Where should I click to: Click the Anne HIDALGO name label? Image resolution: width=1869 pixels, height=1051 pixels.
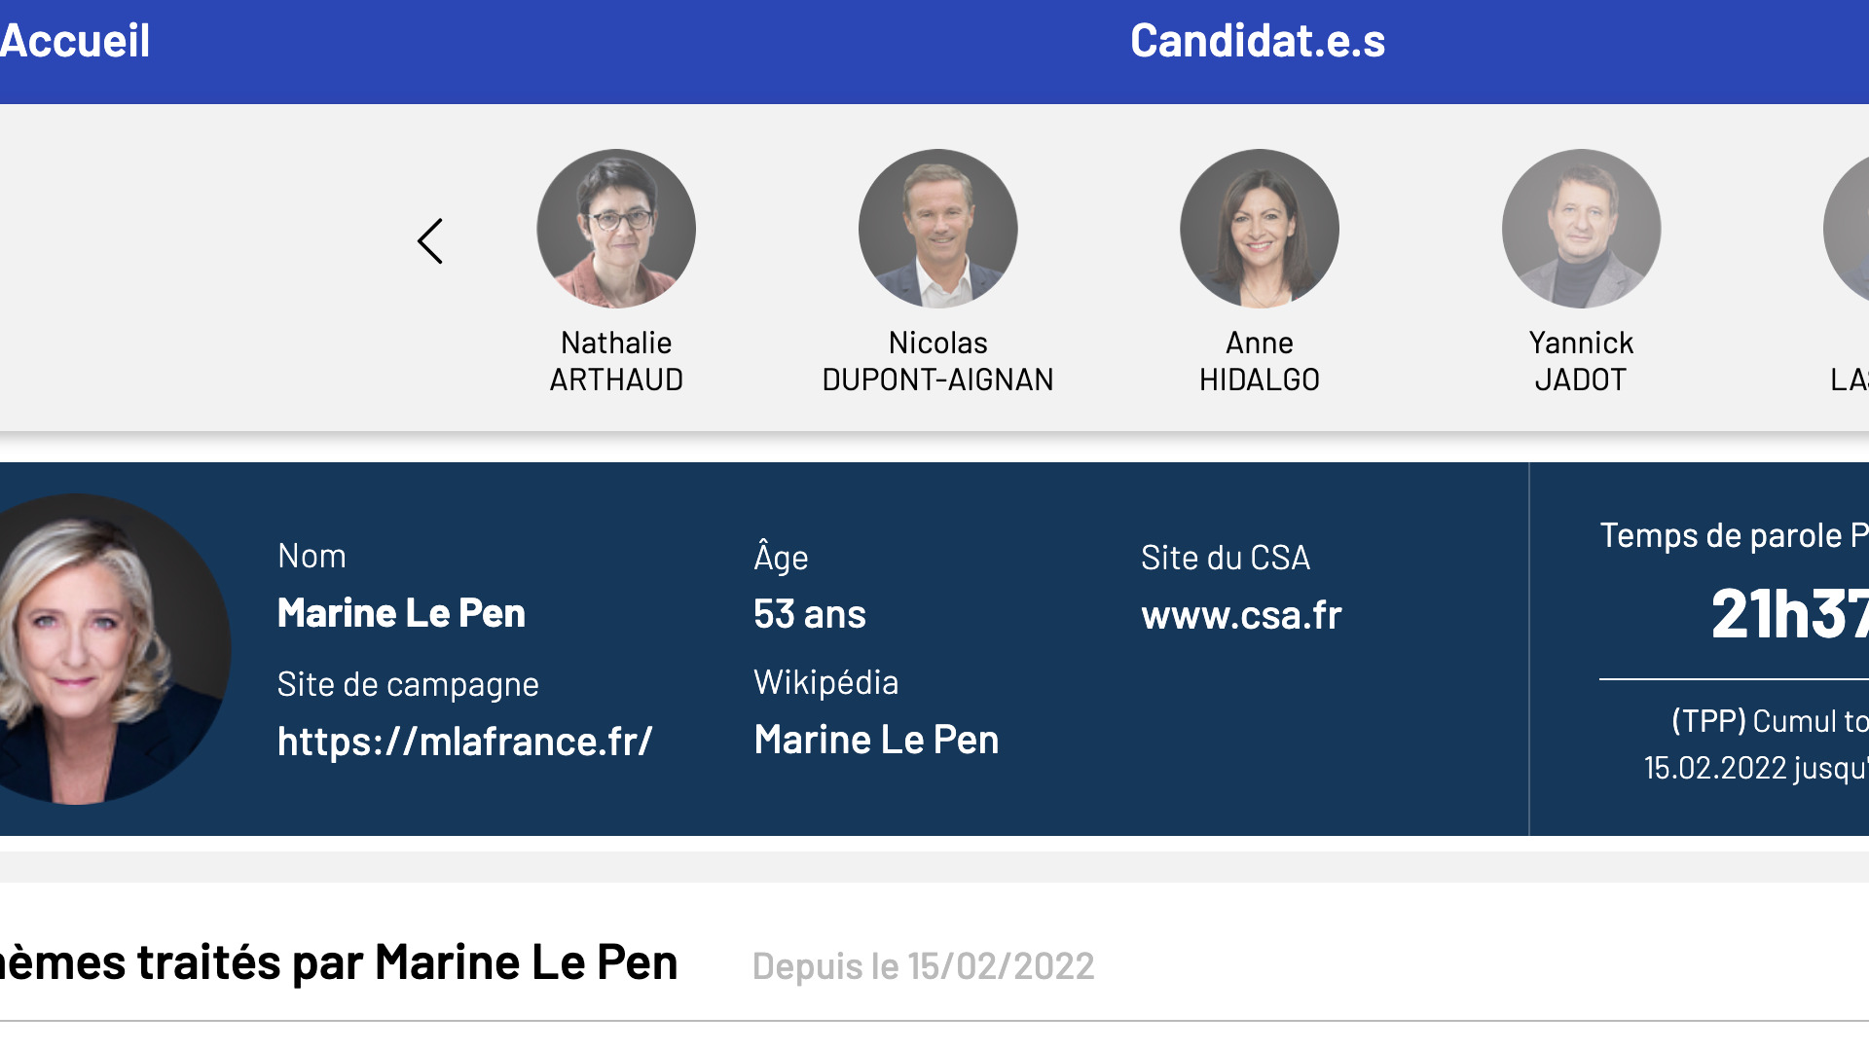[1260, 361]
